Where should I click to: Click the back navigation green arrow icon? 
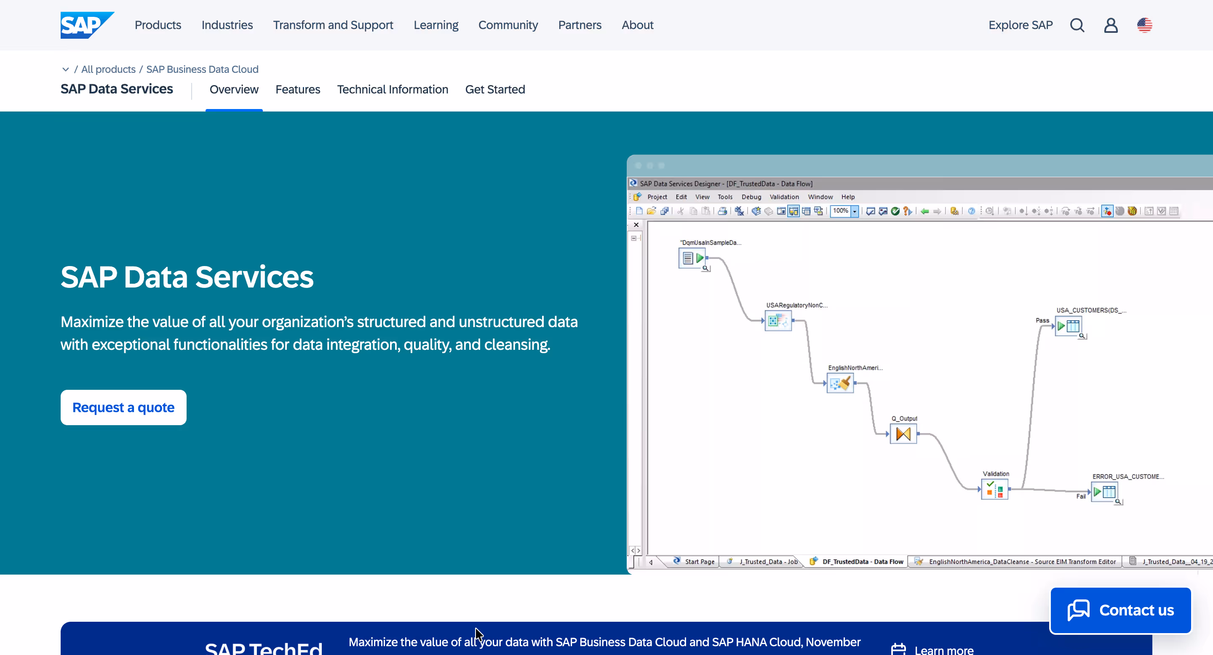(x=925, y=211)
